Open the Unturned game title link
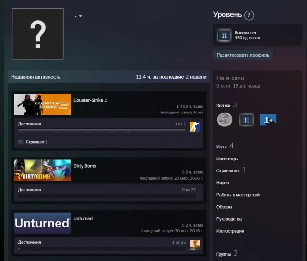Screen dimensions: 307x261 83,219
